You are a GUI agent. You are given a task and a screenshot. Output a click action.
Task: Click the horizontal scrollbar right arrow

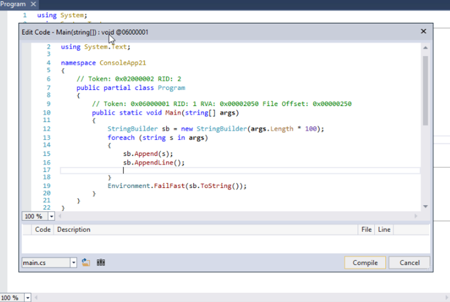pyautogui.click(x=416, y=216)
